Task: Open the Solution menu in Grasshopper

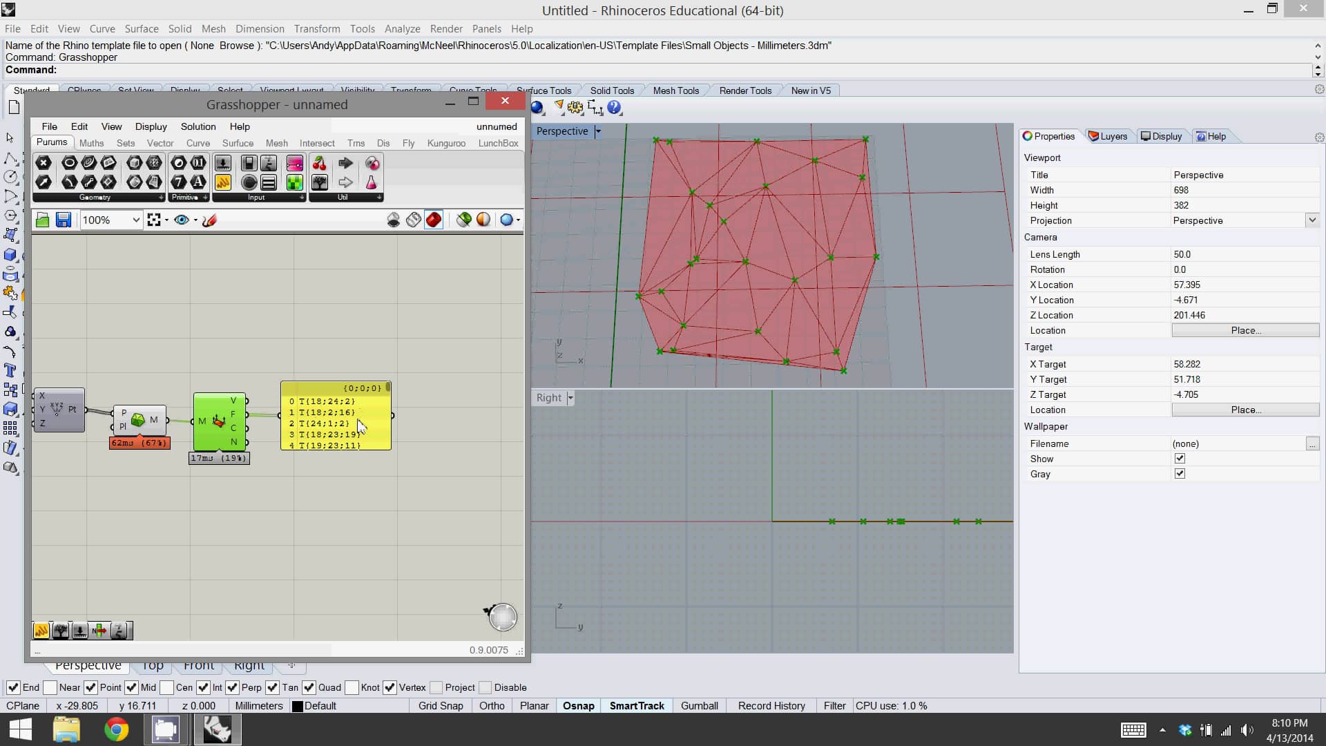Action: coord(198,126)
